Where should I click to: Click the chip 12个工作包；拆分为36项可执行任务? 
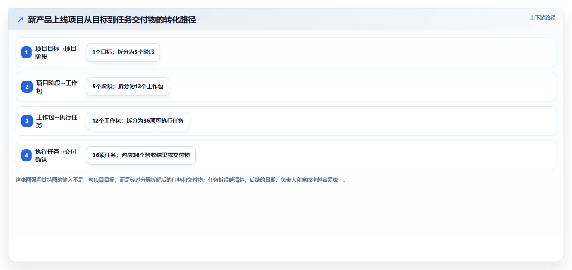[138, 121]
